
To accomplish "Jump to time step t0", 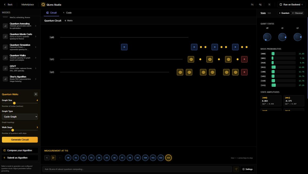I will 68,158.
